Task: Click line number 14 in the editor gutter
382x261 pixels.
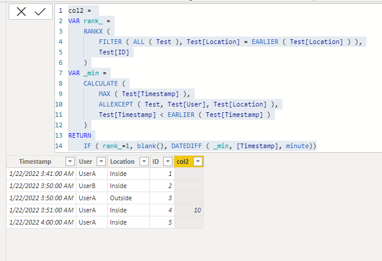Action: 59,146
